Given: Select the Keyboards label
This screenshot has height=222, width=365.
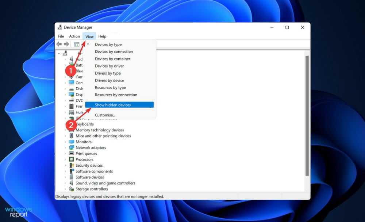Looking at the screenshot, I should 85,124.
